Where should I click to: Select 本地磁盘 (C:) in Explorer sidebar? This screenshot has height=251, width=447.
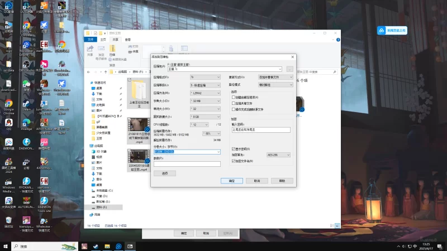pos(104,190)
